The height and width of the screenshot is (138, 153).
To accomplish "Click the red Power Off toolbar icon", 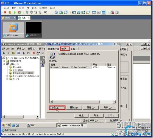I will click(x=5, y=12).
